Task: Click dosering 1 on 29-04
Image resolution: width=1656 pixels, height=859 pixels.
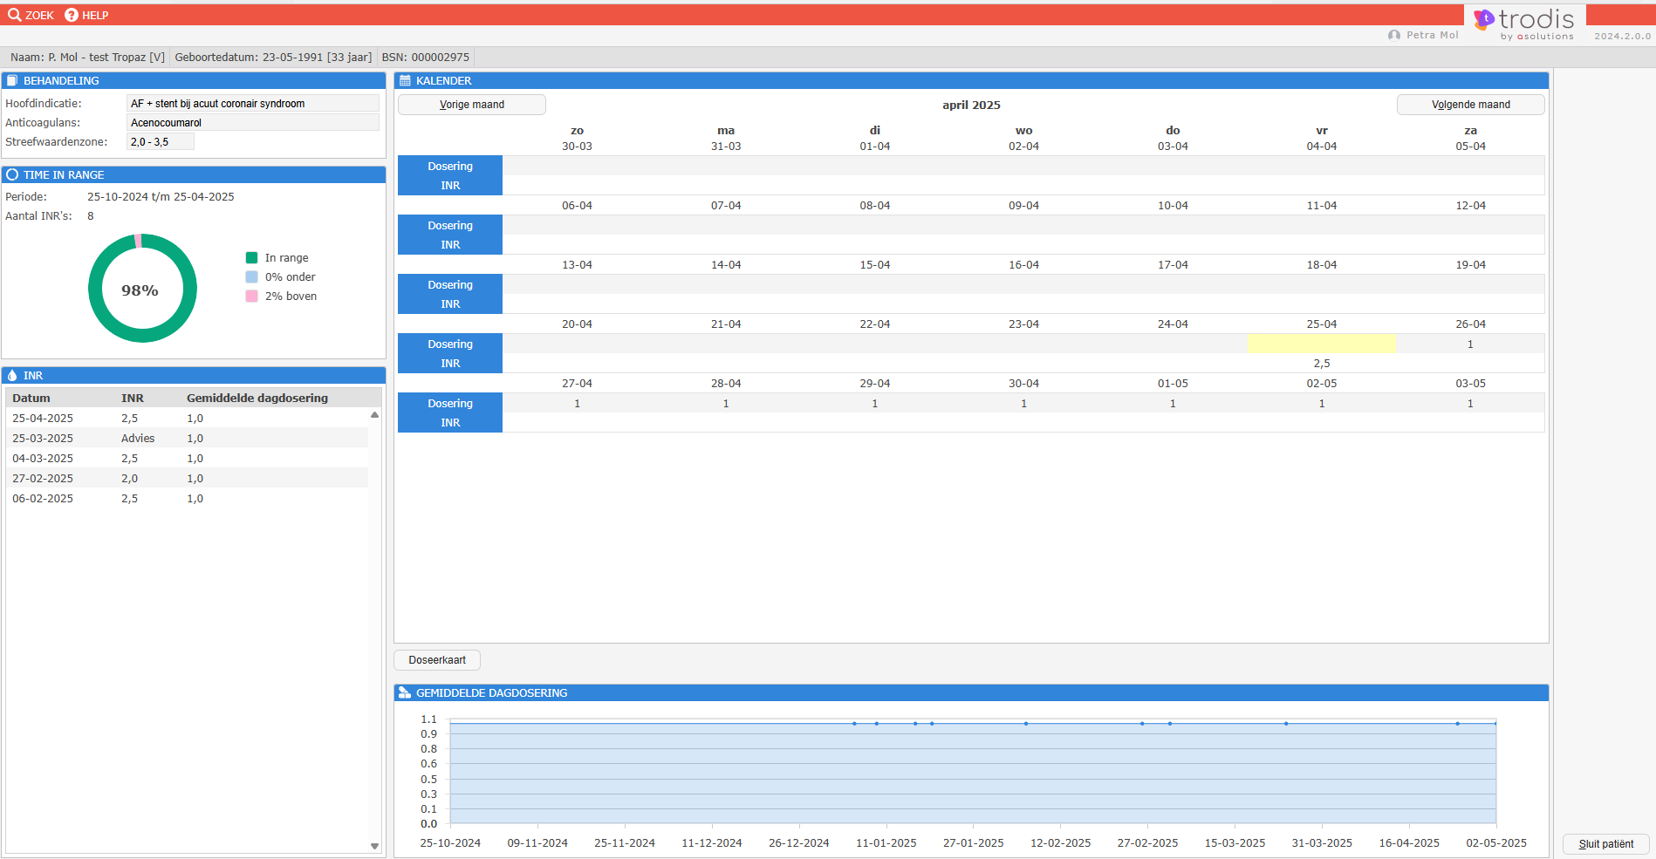Action: (x=875, y=403)
